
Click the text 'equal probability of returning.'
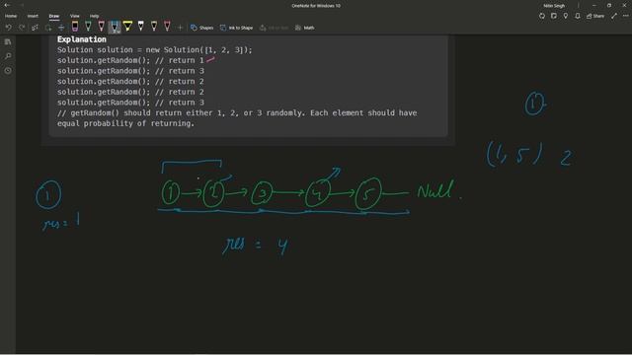point(125,123)
